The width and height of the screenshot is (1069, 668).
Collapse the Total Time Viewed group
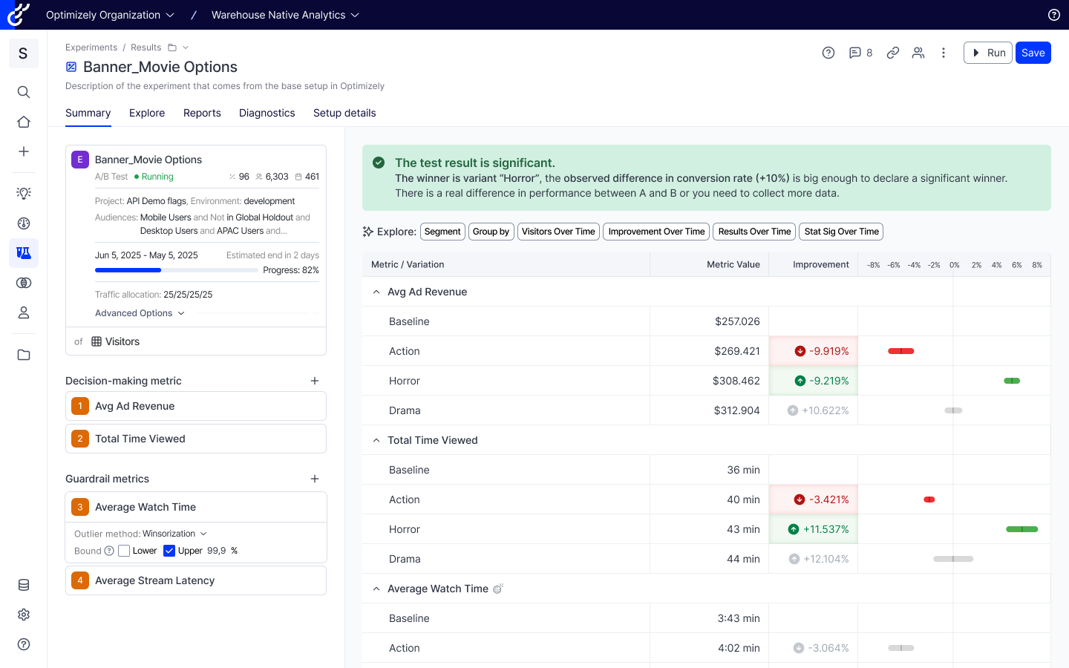tap(376, 440)
